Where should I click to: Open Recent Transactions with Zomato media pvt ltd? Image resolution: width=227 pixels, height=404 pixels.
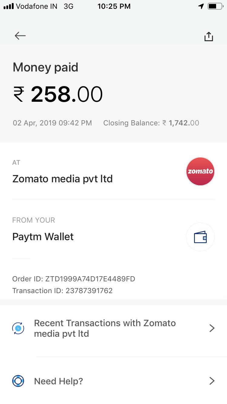(113, 328)
